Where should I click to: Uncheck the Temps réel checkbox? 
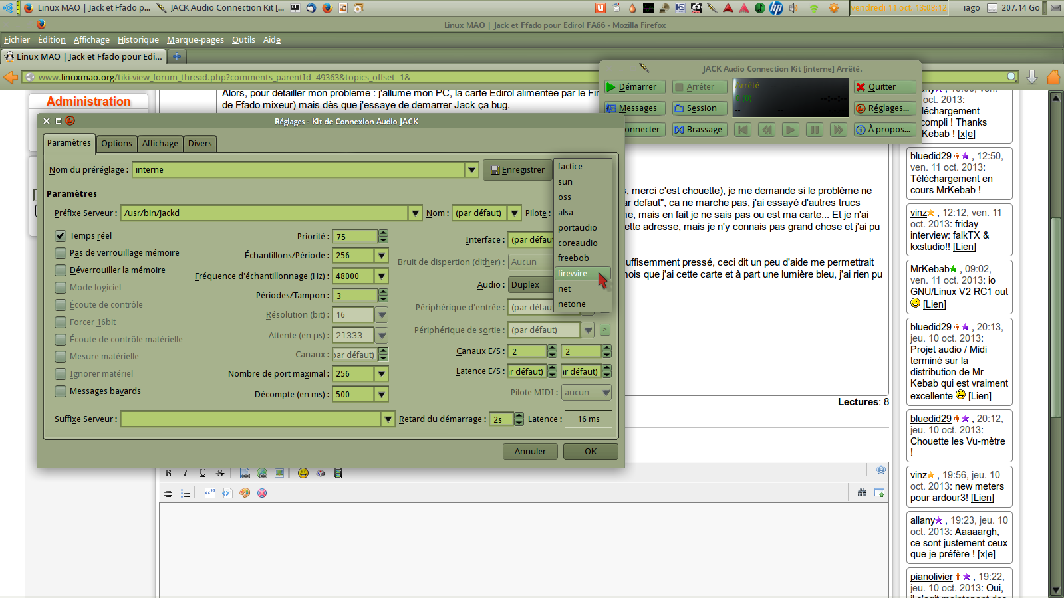61,236
